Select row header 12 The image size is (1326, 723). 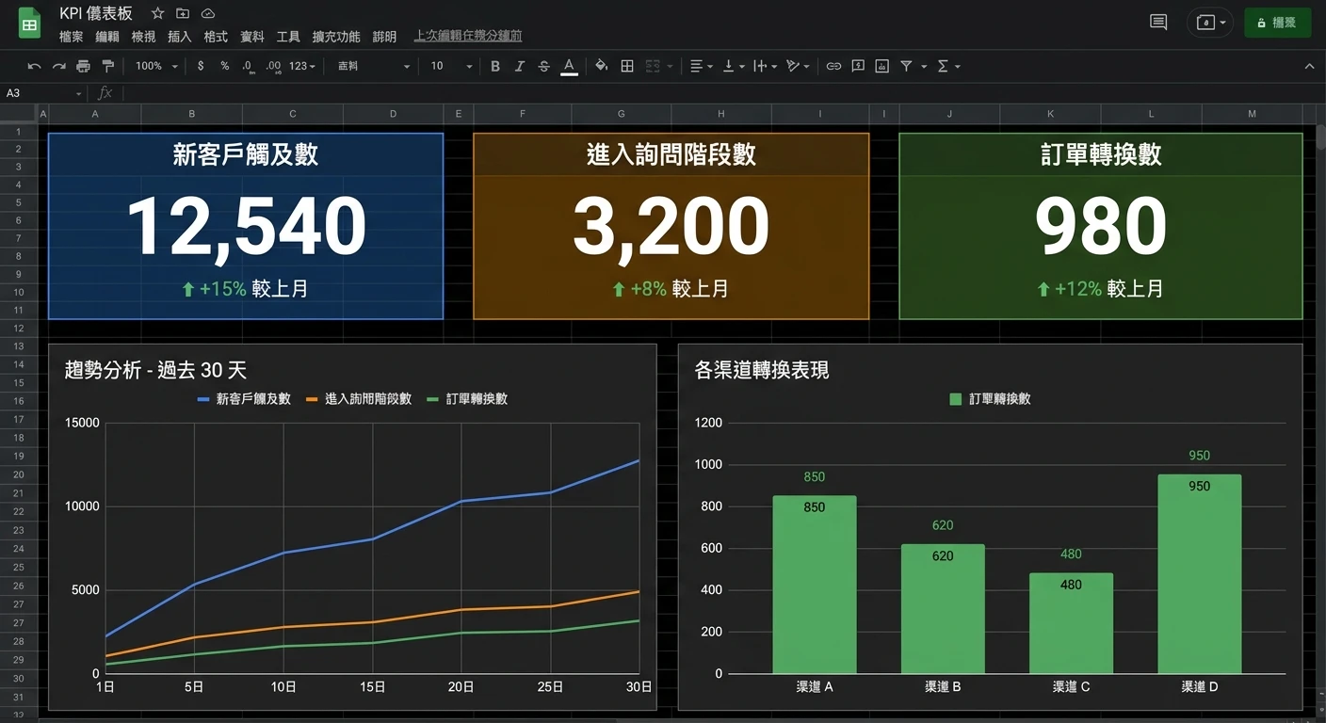click(x=18, y=329)
